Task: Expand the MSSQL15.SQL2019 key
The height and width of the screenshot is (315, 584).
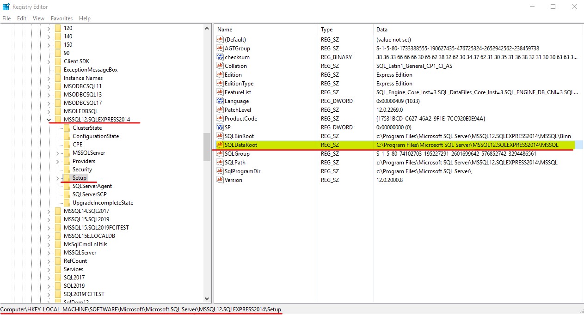Action: [49, 219]
